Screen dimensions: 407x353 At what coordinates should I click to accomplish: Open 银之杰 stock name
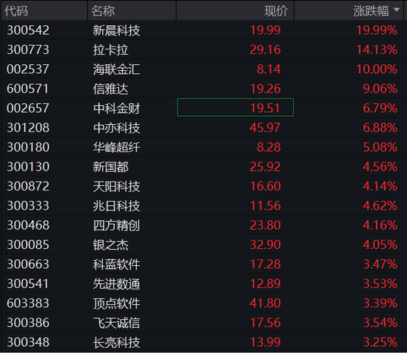point(110,245)
